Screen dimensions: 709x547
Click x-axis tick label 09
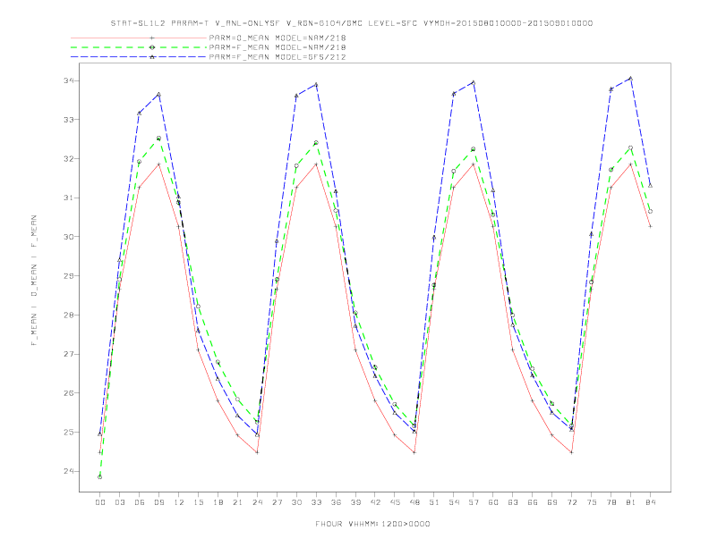click(159, 502)
